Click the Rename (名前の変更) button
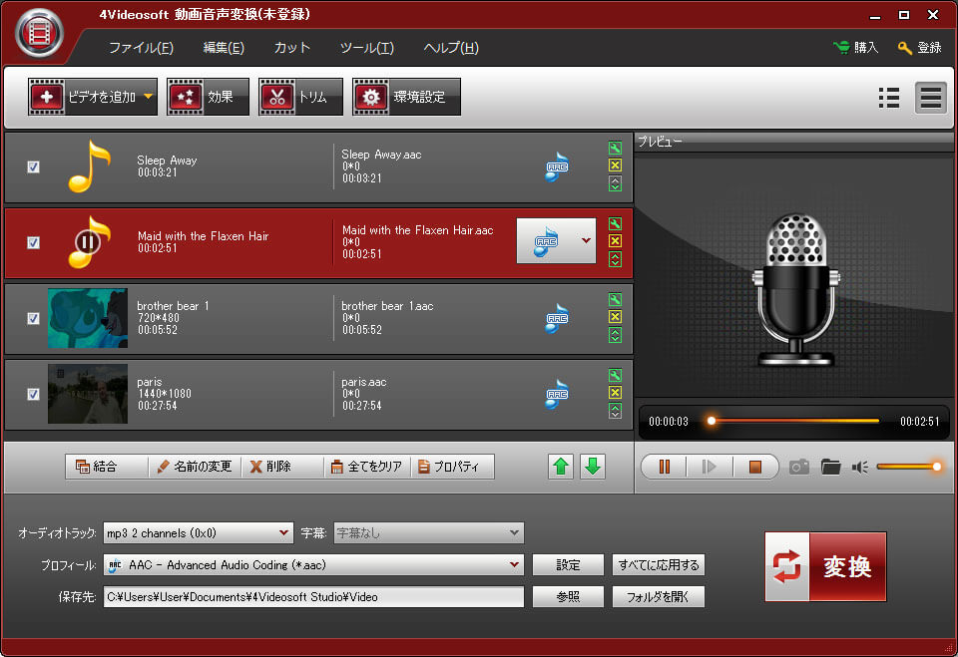This screenshot has width=958, height=657. (195, 467)
